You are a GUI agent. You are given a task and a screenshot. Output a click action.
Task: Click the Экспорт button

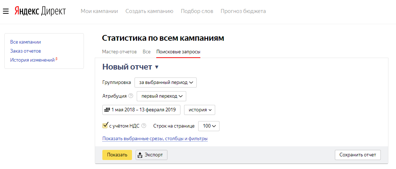click(152, 155)
